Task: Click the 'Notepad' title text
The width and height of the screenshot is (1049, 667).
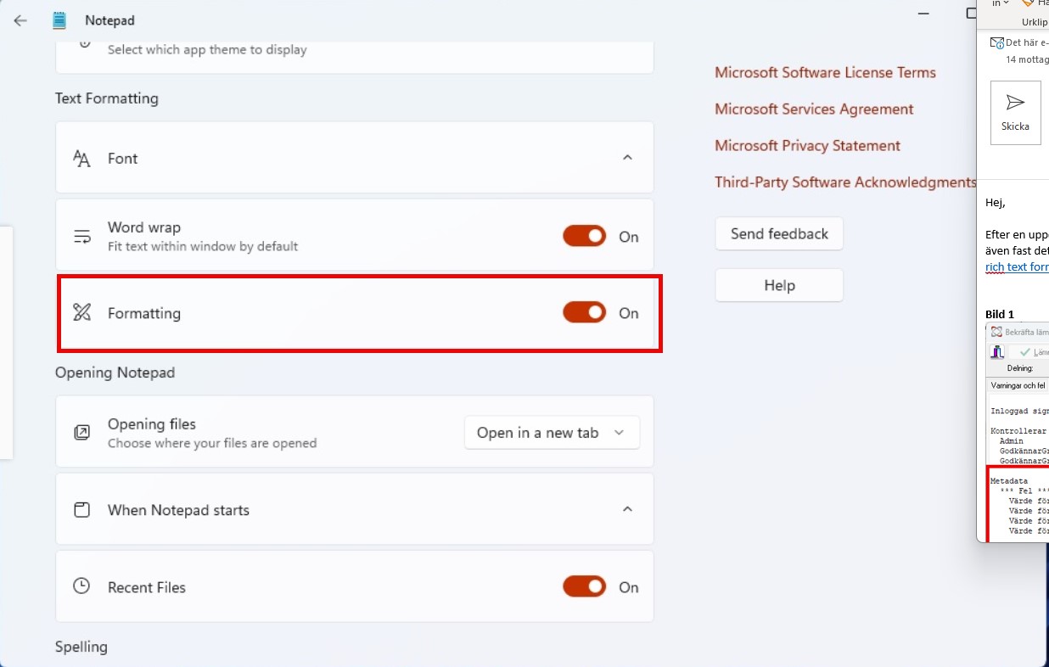Action: click(x=109, y=20)
